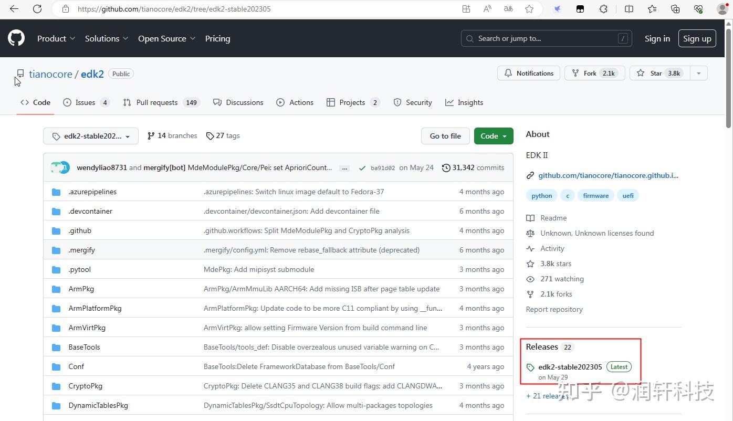Click the read aloud icon in address bar

coord(487,9)
